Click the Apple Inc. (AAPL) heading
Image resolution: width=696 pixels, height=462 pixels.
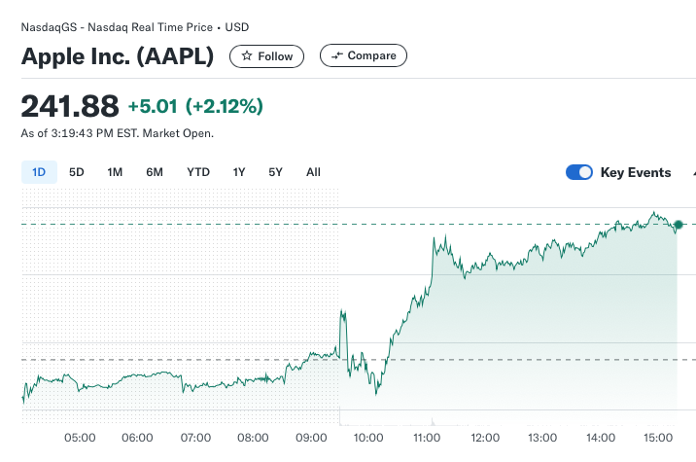118,56
